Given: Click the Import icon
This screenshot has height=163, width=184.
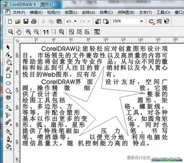Looking at the screenshot, I should click(98, 21).
